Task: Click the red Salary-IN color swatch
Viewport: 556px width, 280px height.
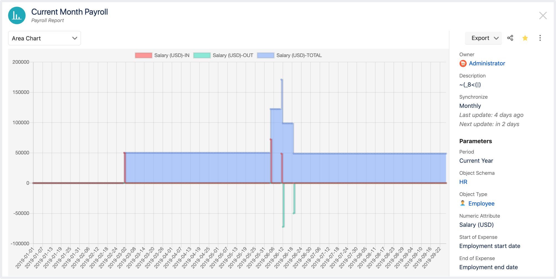Action: point(143,55)
